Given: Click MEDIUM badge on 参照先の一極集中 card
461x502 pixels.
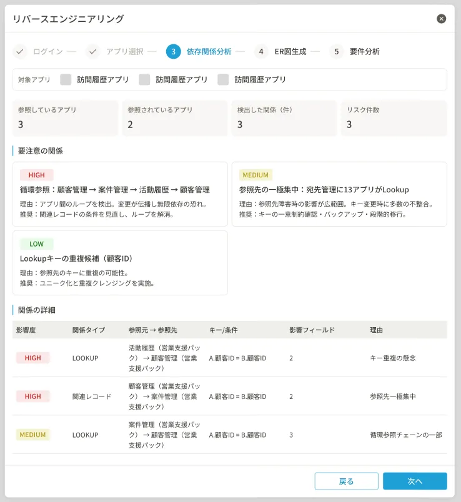Looking at the screenshot, I should (x=255, y=175).
